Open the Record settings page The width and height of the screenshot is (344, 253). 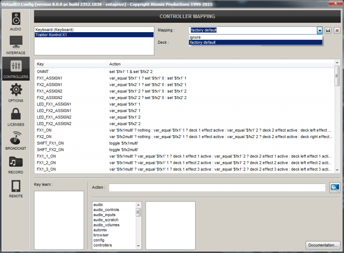point(15,164)
